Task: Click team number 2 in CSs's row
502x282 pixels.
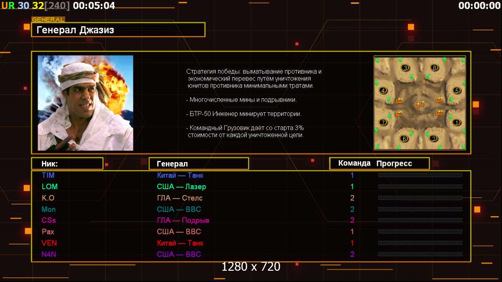Action: point(352,220)
